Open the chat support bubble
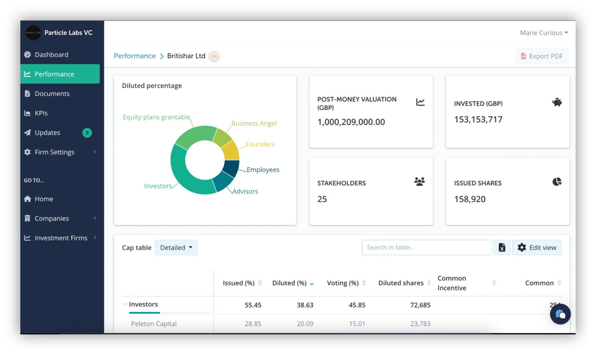Screen dimensions: 596x355 (560, 314)
